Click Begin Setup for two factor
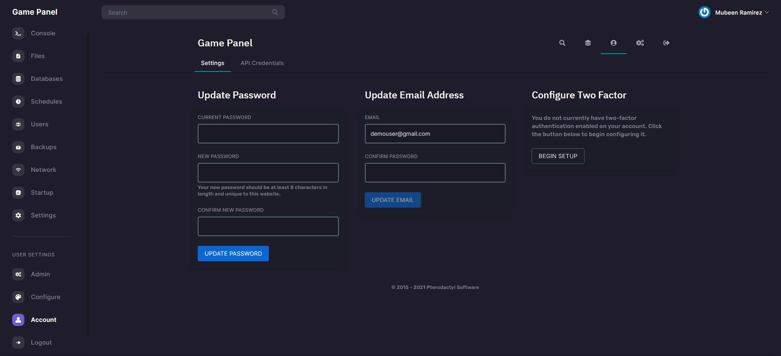 coord(558,156)
